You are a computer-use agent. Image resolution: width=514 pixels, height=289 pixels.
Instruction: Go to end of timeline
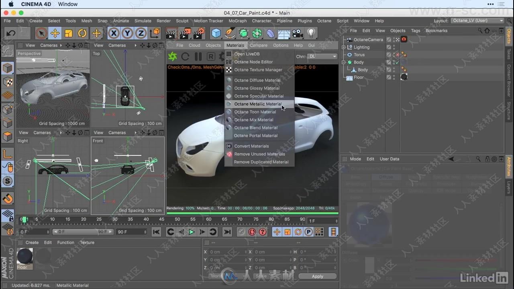click(227, 232)
